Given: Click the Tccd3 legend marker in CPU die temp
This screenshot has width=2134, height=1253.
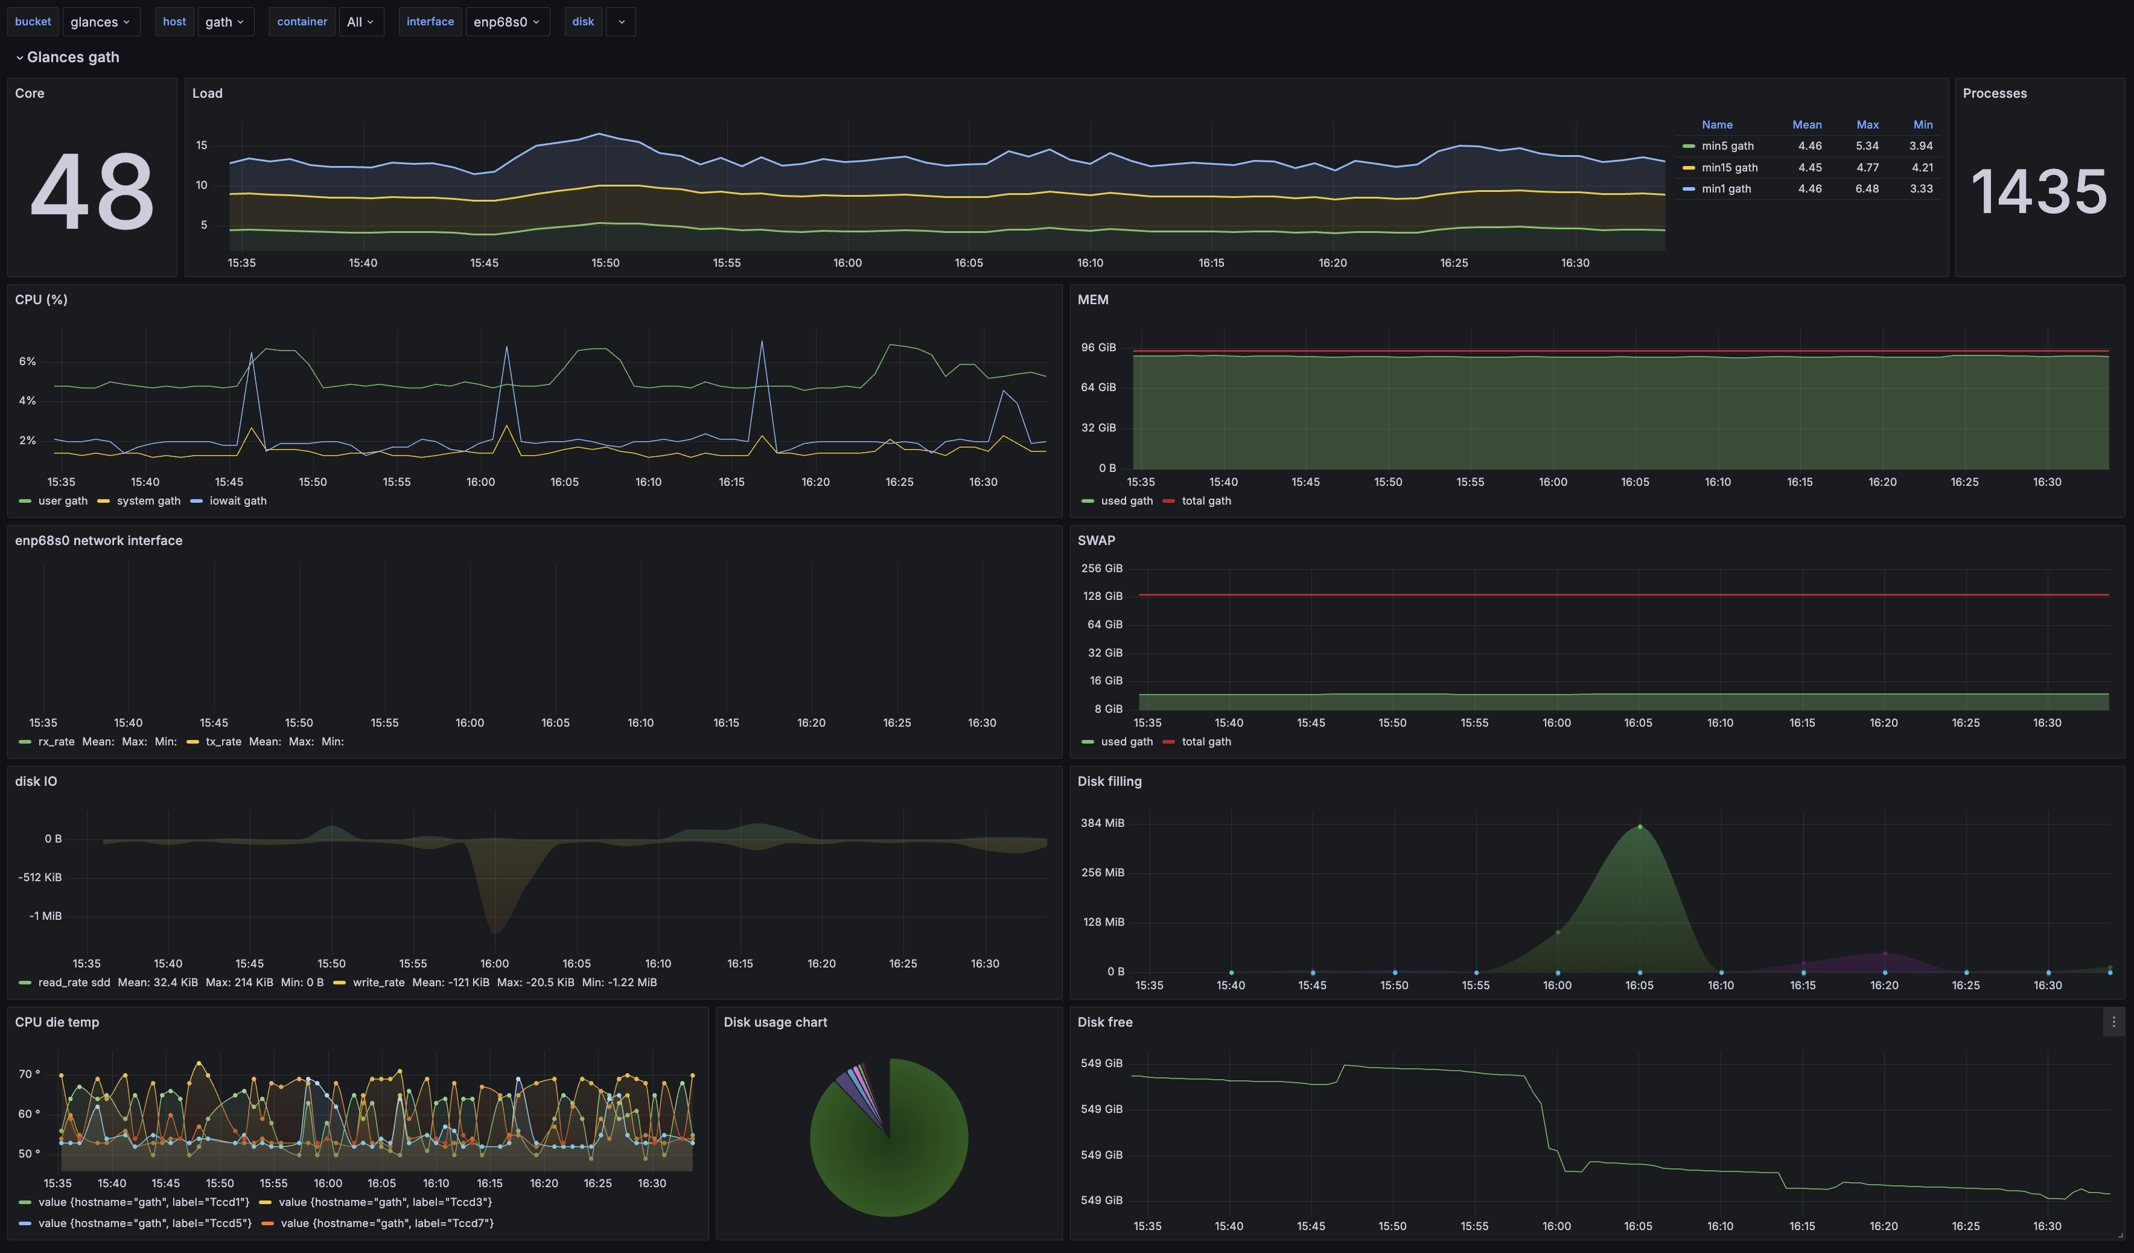Looking at the screenshot, I should [265, 1202].
